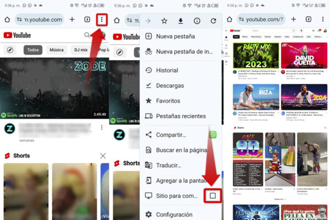
Task: Tap the YouTube logo in first screenshot
Action: pyautogui.click(x=17, y=35)
